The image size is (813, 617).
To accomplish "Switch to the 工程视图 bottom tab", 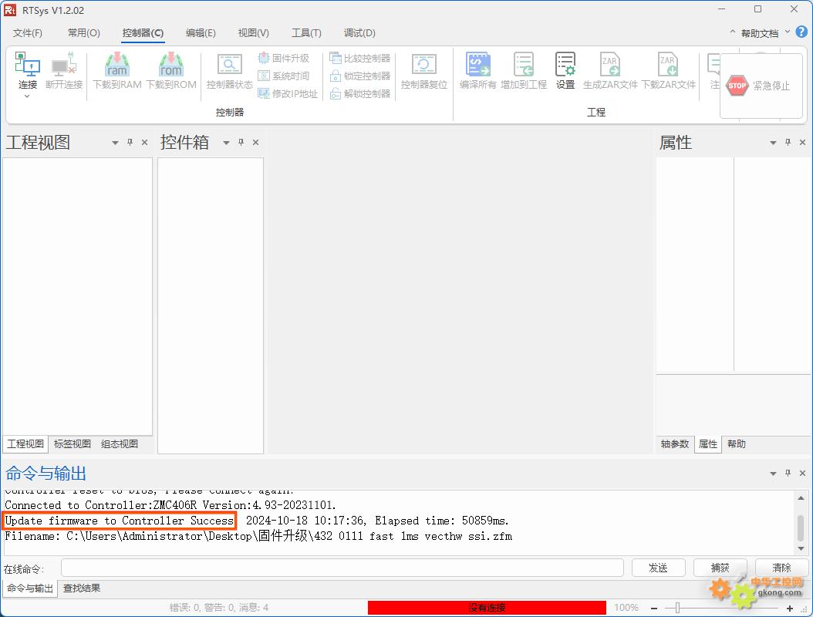I will pos(25,443).
